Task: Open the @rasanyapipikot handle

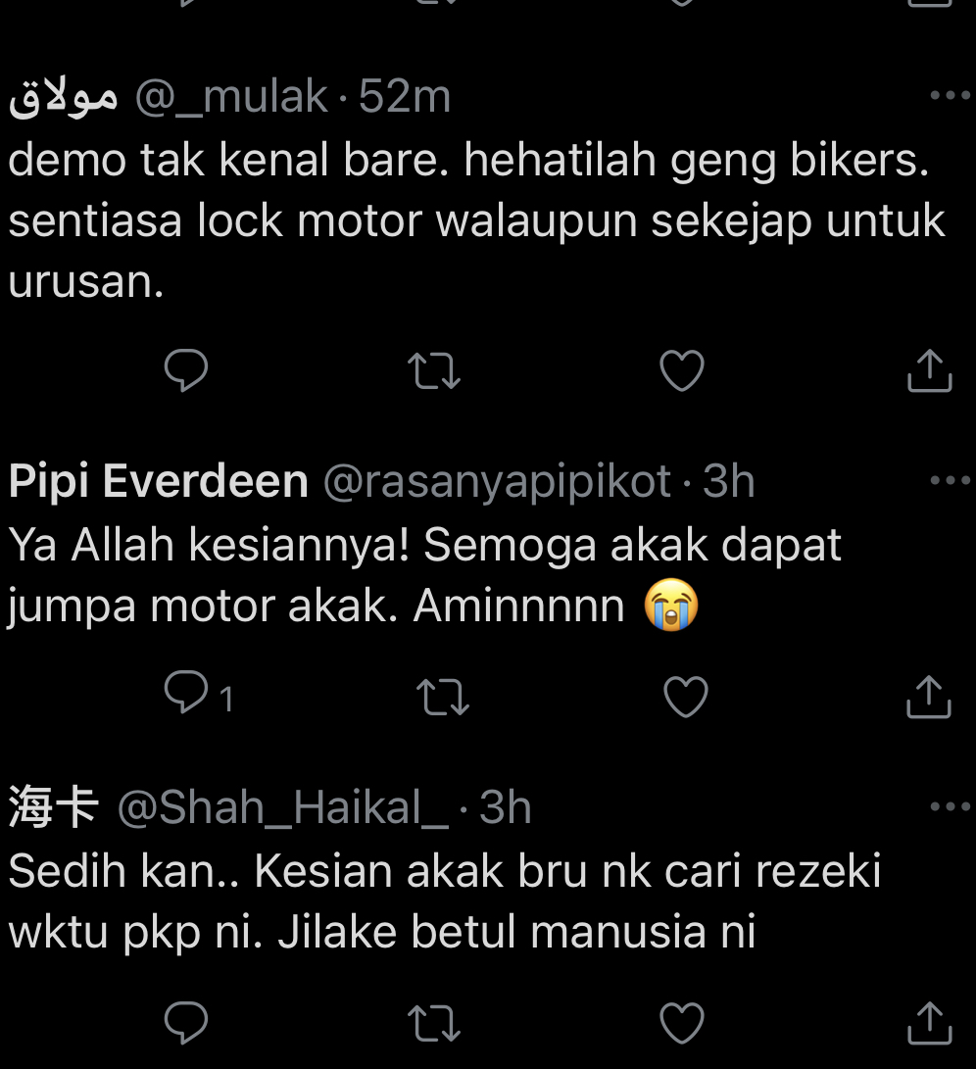Action: click(497, 483)
